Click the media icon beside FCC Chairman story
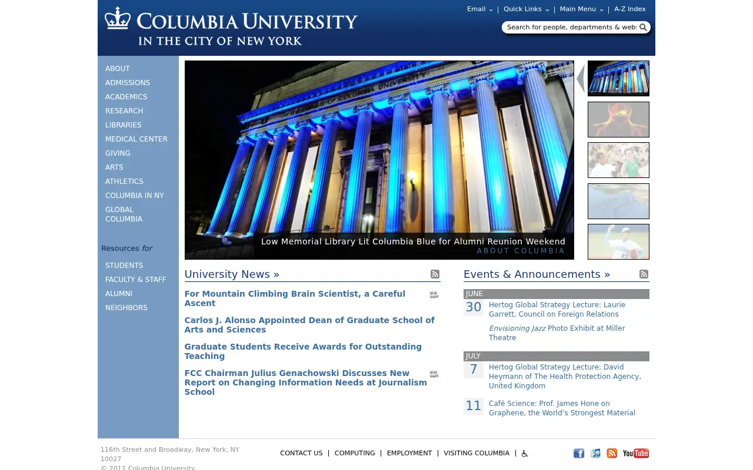 pyautogui.click(x=434, y=374)
